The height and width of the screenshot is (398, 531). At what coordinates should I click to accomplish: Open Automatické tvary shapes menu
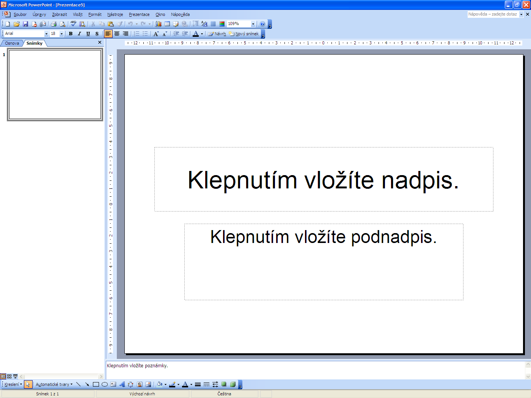[54, 384]
